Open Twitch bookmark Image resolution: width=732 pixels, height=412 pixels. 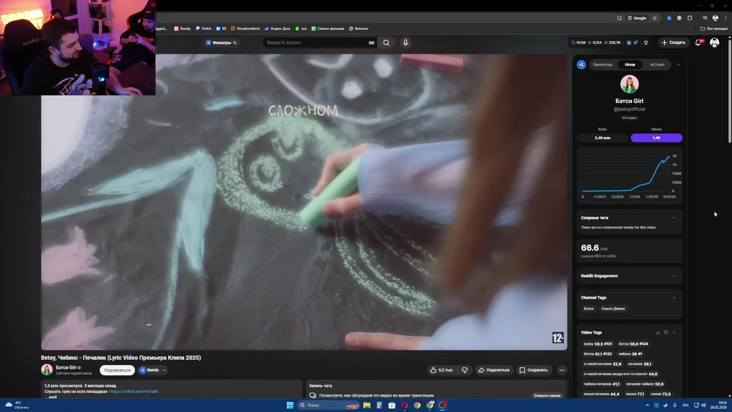[203, 28]
